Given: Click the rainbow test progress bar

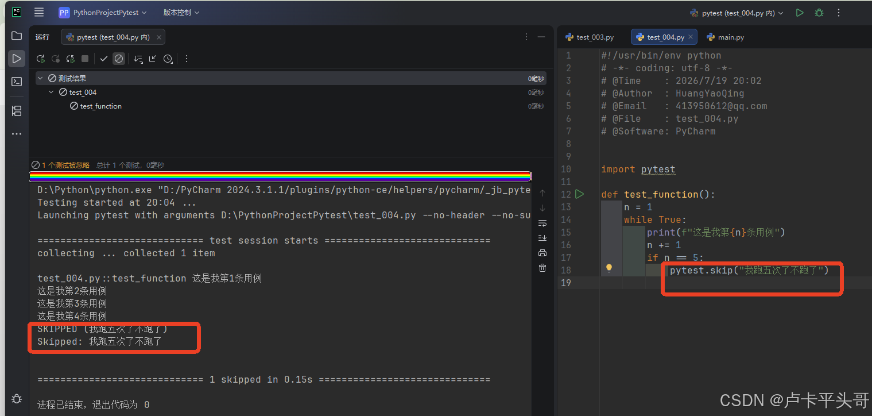Looking at the screenshot, I should point(280,176).
